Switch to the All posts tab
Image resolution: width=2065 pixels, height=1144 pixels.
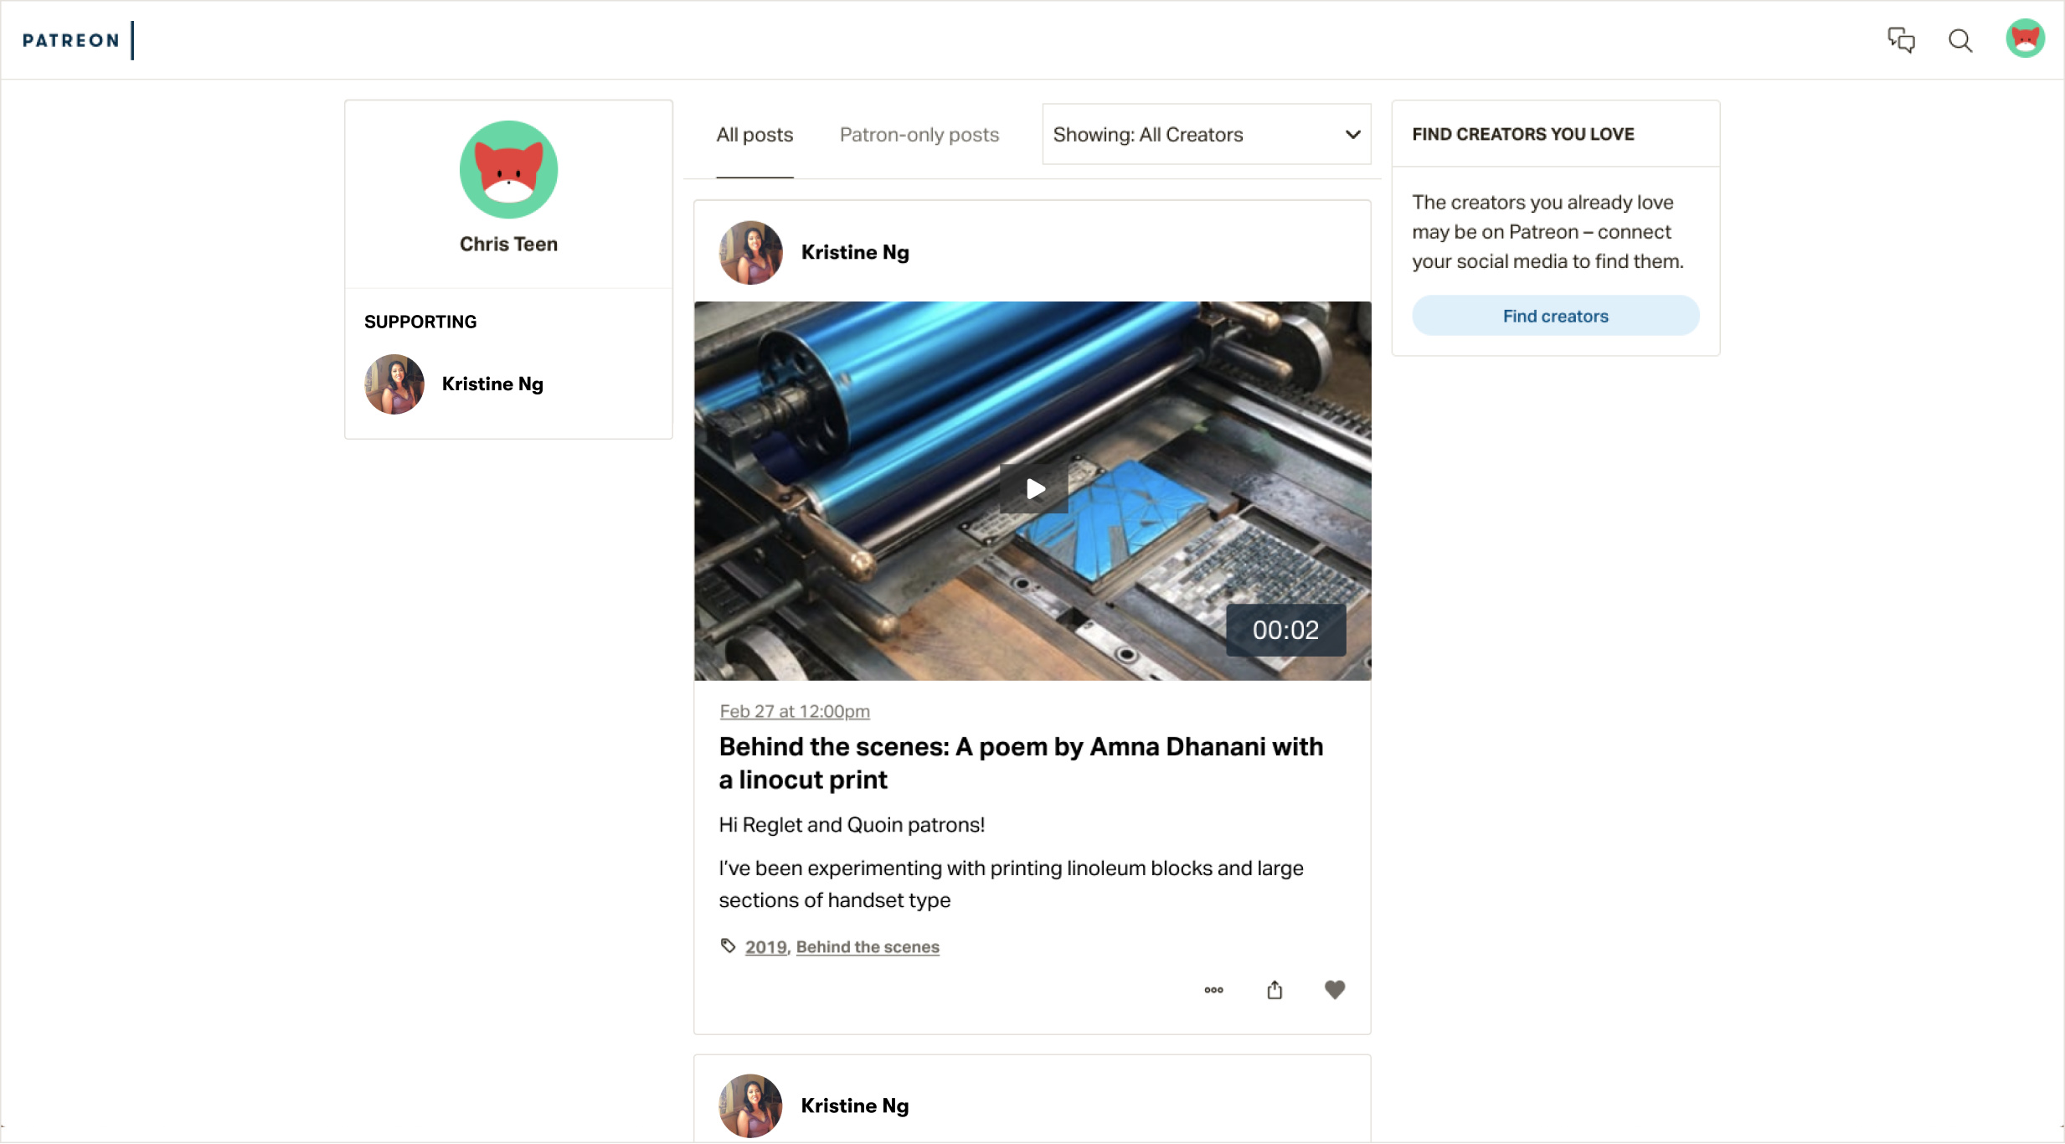click(754, 135)
